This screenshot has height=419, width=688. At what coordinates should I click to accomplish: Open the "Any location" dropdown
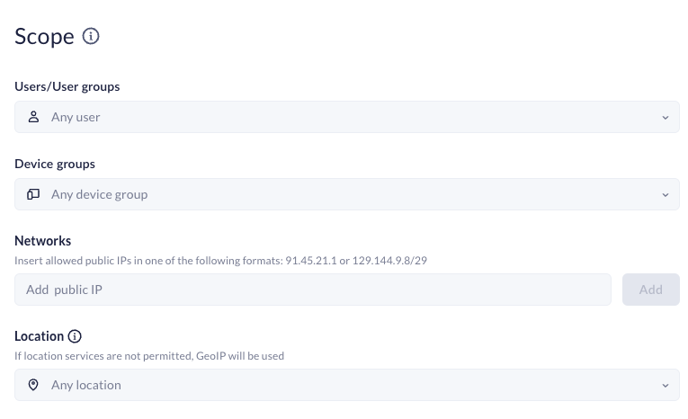click(346, 385)
